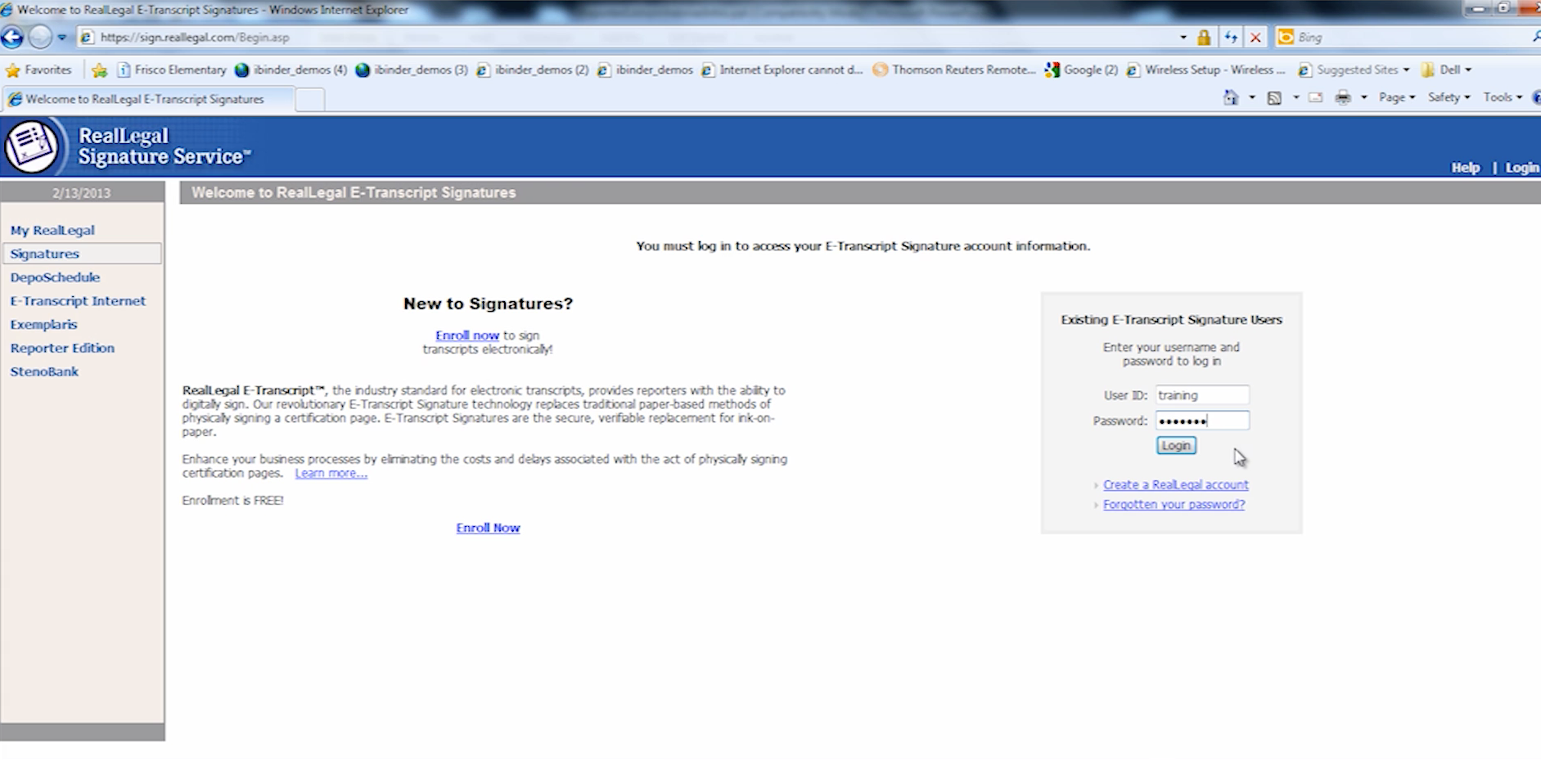Click the browser Back arrow button
The height and width of the screenshot is (760, 1541).
coord(12,38)
